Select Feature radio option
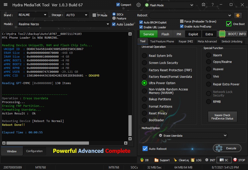Viewport: 248px width, 170px height. point(114,18)
